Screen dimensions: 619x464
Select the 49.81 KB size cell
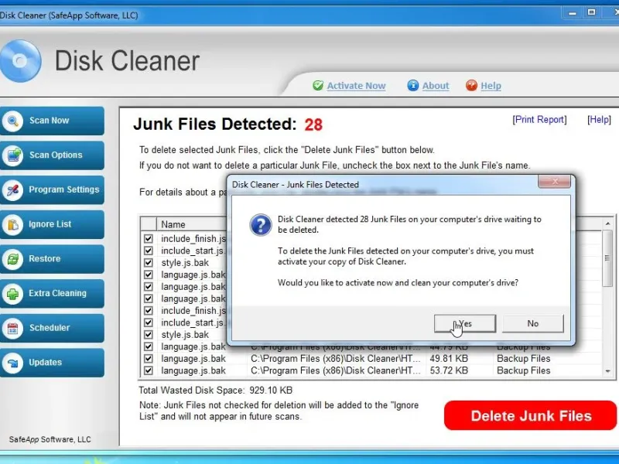tap(449, 359)
